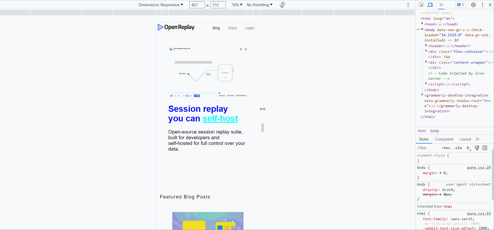Screen dimensions: 494x230
Task: Click the html link in Inherited from
Action: [448, 206]
